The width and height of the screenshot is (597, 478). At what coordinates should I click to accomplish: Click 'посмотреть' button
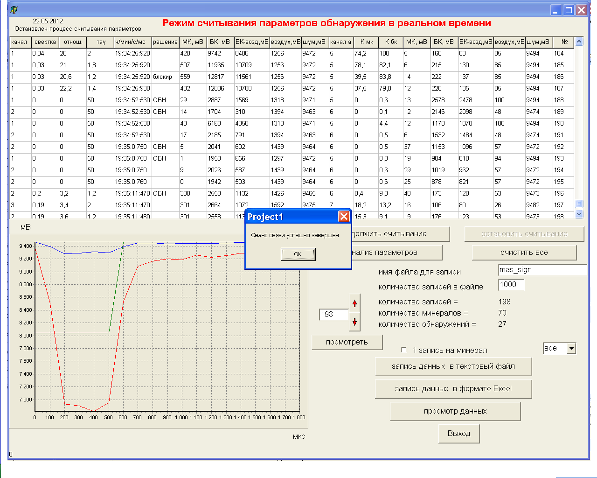coord(347,342)
